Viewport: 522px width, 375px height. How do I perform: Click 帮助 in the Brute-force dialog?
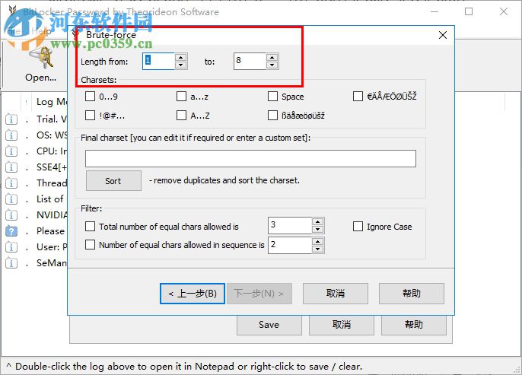(x=412, y=294)
